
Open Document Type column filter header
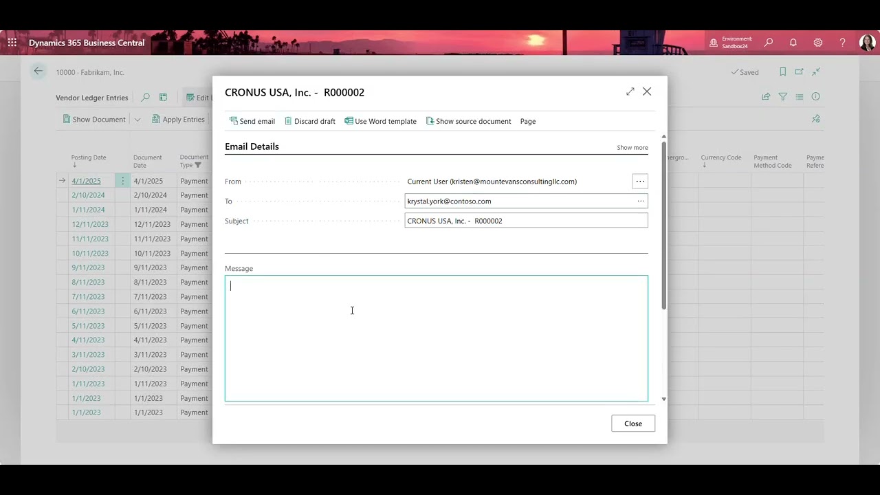click(x=194, y=161)
